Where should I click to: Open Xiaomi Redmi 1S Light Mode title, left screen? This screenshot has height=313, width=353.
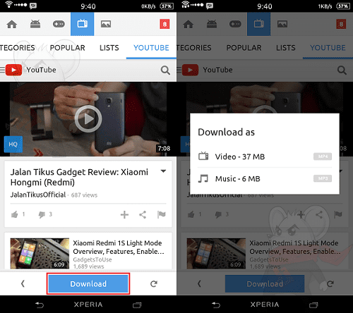coord(119,247)
